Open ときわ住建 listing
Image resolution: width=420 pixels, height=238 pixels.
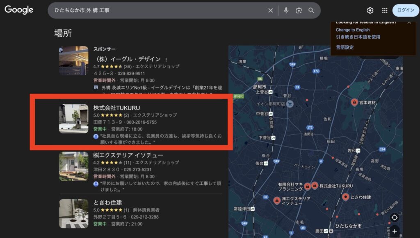(x=107, y=202)
